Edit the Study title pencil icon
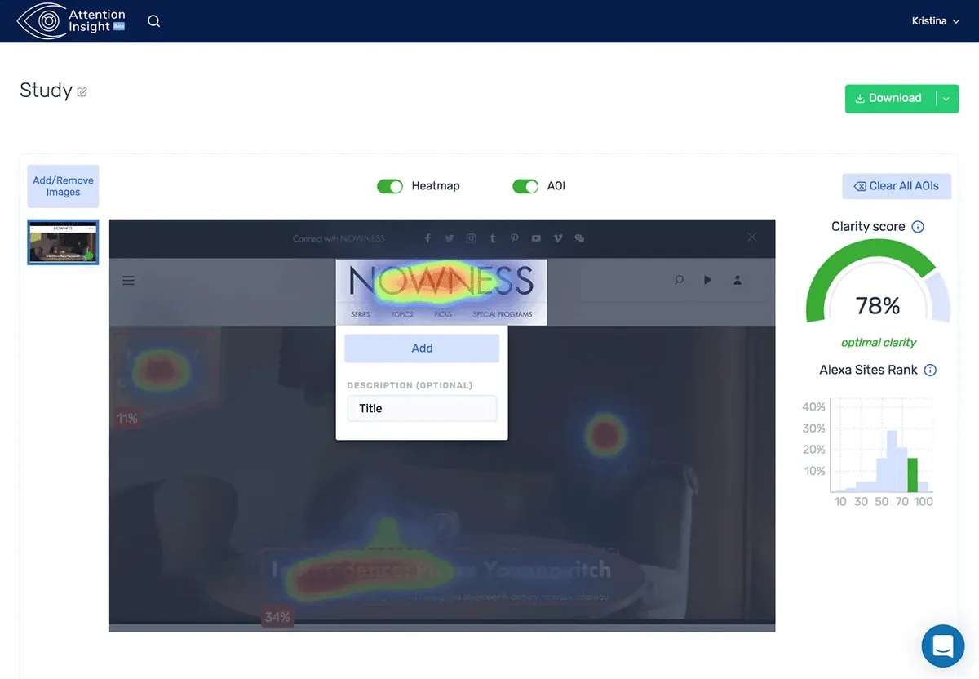This screenshot has height=679, width=979. coord(82,92)
